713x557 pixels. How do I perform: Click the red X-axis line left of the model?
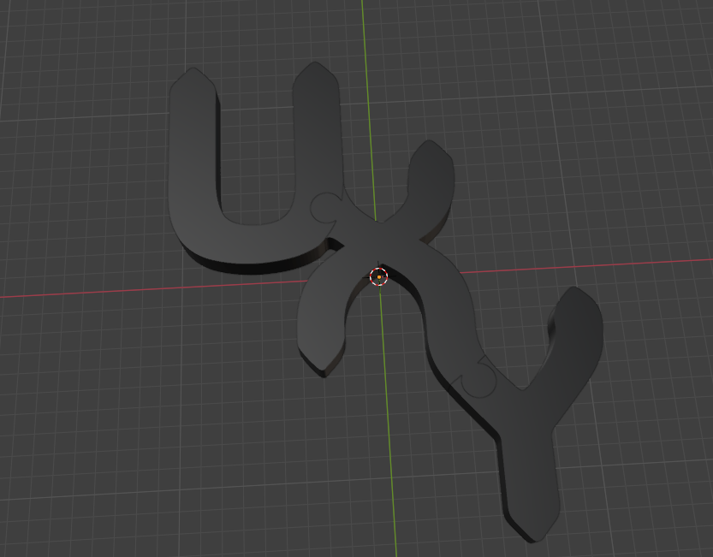(x=86, y=293)
